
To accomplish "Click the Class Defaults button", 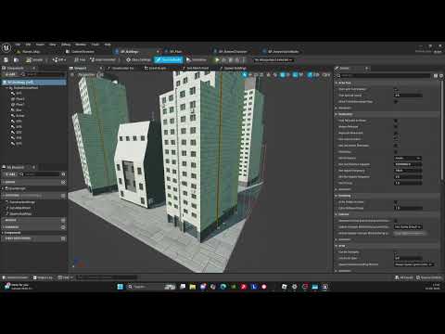I will (x=169, y=59).
